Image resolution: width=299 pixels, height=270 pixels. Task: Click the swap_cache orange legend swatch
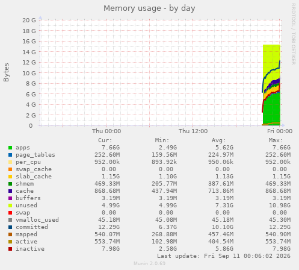pyautogui.click(x=10, y=169)
